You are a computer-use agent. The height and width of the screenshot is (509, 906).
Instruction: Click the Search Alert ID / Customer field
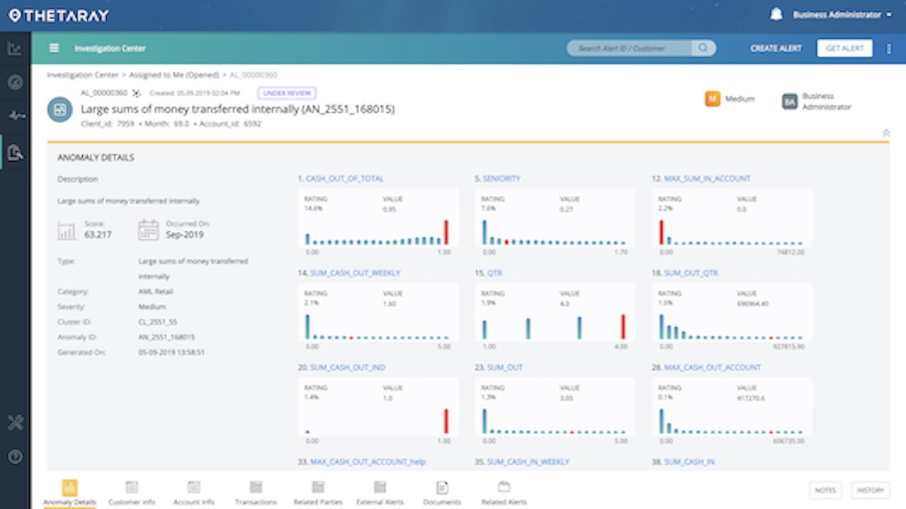click(633, 48)
